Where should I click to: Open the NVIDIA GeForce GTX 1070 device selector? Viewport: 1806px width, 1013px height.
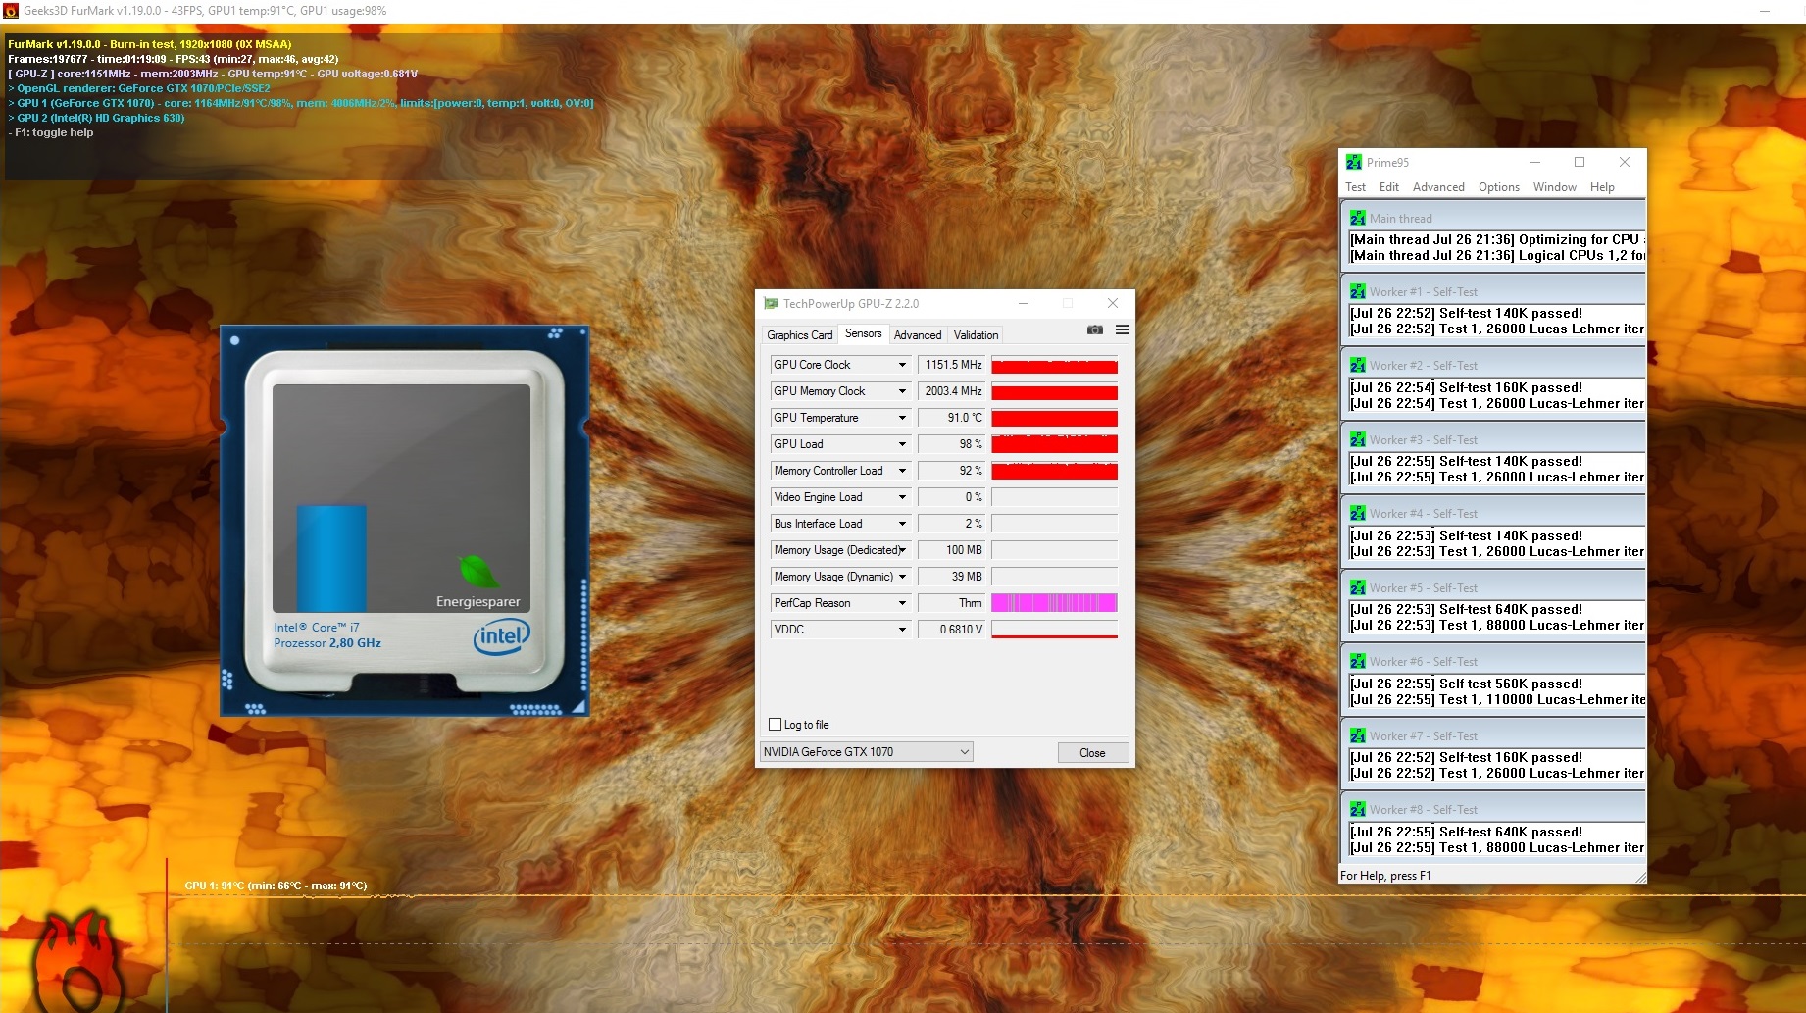[x=867, y=752]
